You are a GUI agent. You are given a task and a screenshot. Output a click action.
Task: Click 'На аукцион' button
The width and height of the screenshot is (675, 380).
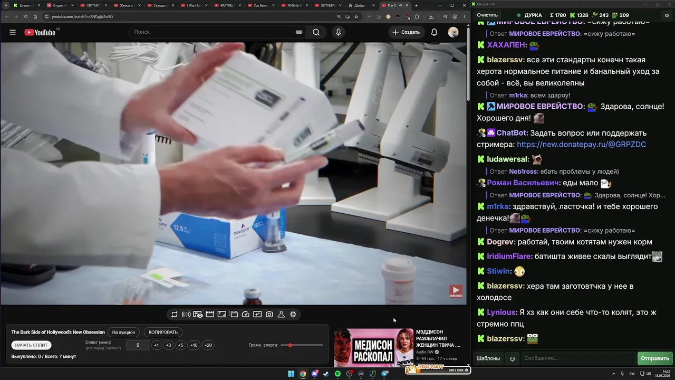click(123, 332)
